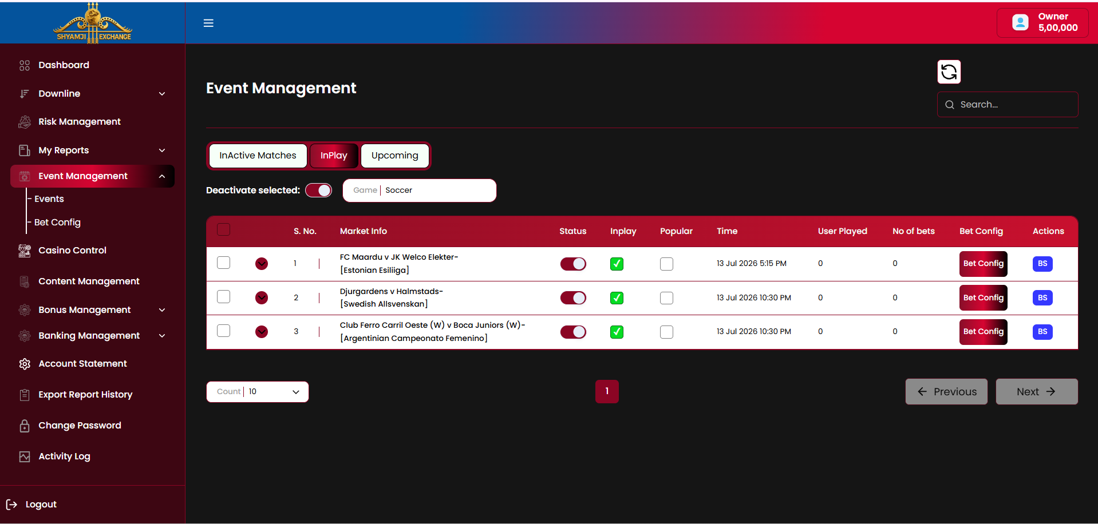Image resolution: width=1098 pixels, height=524 pixels.
Task: Open the Game Soccer dropdown
Action: click(420, 190)
